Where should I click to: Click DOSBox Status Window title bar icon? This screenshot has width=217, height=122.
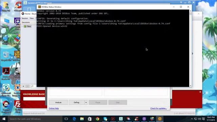click(x=39, y=7)
